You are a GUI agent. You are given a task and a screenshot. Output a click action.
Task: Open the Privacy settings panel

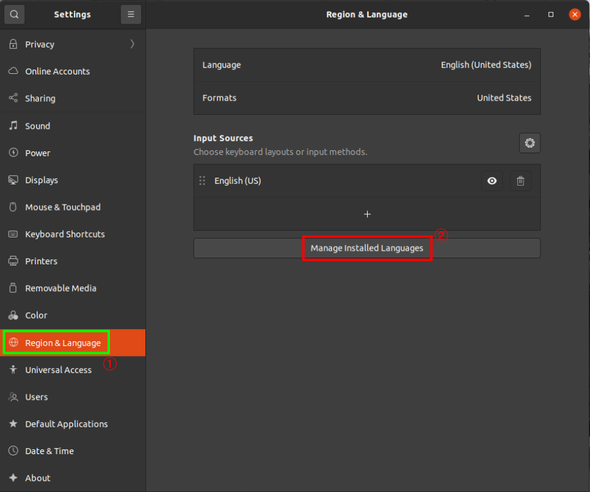coord(73,44)
